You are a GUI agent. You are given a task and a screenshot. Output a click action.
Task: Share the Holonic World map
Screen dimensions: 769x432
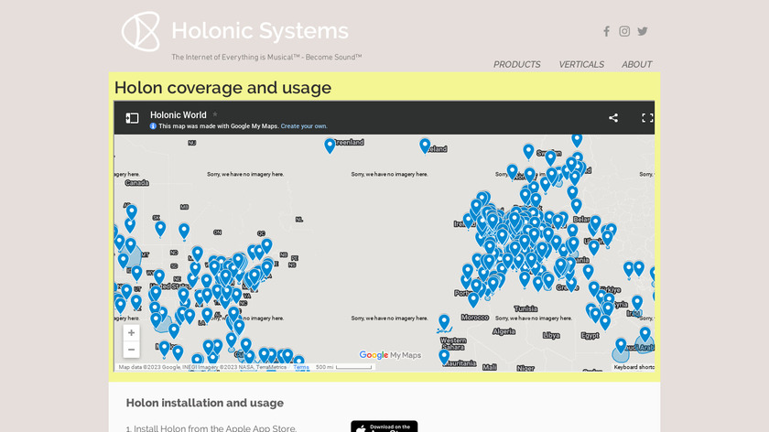click(613, 118)
